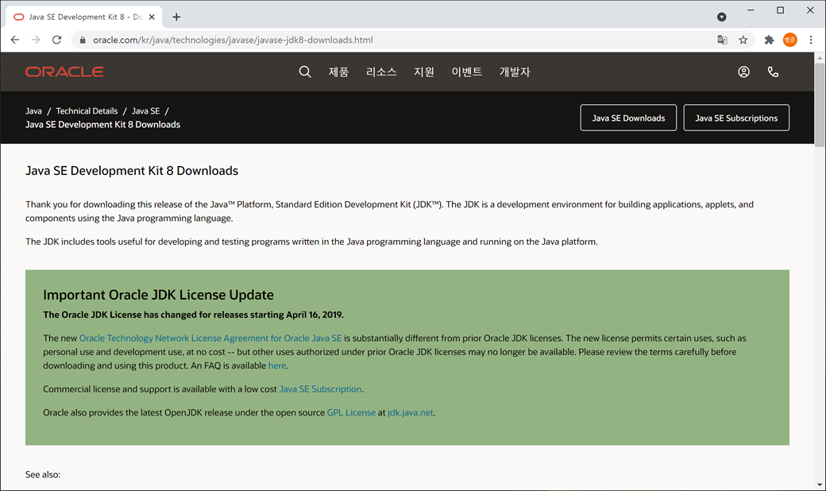Open the 개발자 menu
The height and width of the screenshot is (491, 826).
515,72
